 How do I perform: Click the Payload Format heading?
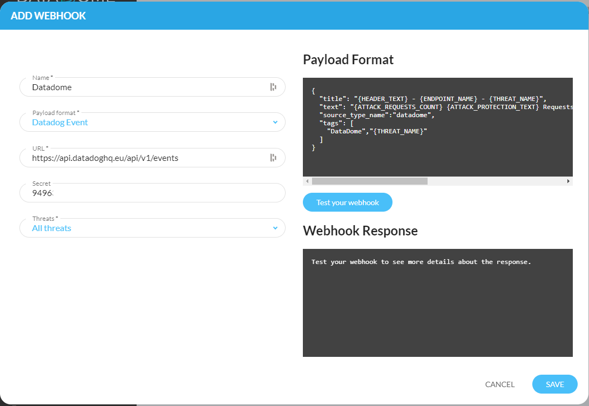[348, 60]
